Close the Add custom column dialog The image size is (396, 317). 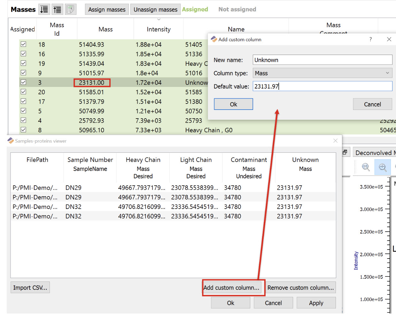[389, 39]
